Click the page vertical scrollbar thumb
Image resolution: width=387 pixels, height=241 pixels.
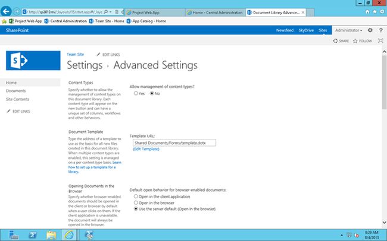pyautogui.click(x=384, y=83)
